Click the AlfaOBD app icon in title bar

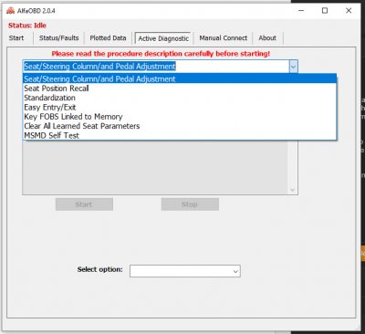pos(11,11)
